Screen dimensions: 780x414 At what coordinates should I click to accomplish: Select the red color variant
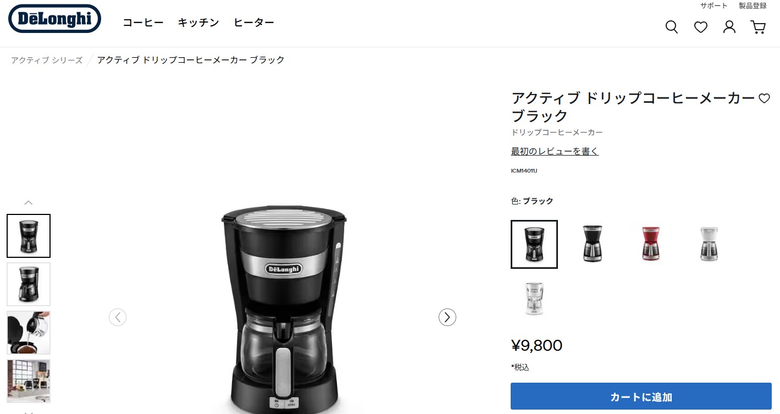(x=651, y=244)
